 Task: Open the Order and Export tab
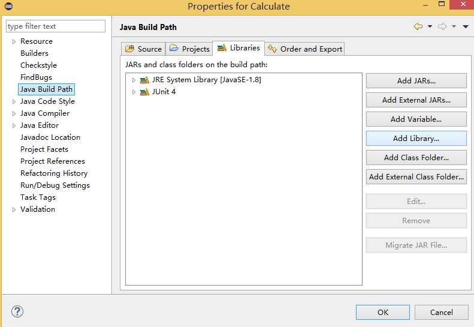pos(304,49)
